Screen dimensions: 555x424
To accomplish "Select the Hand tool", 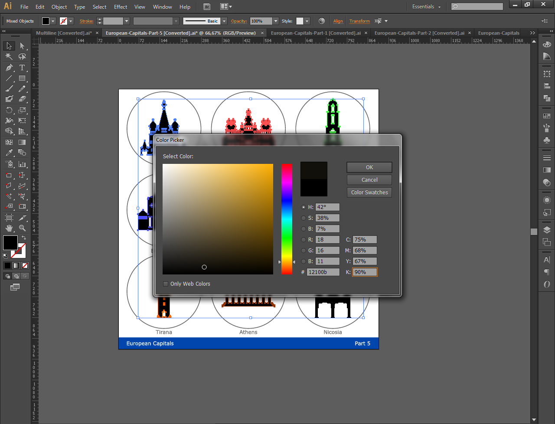I will 9,227.
